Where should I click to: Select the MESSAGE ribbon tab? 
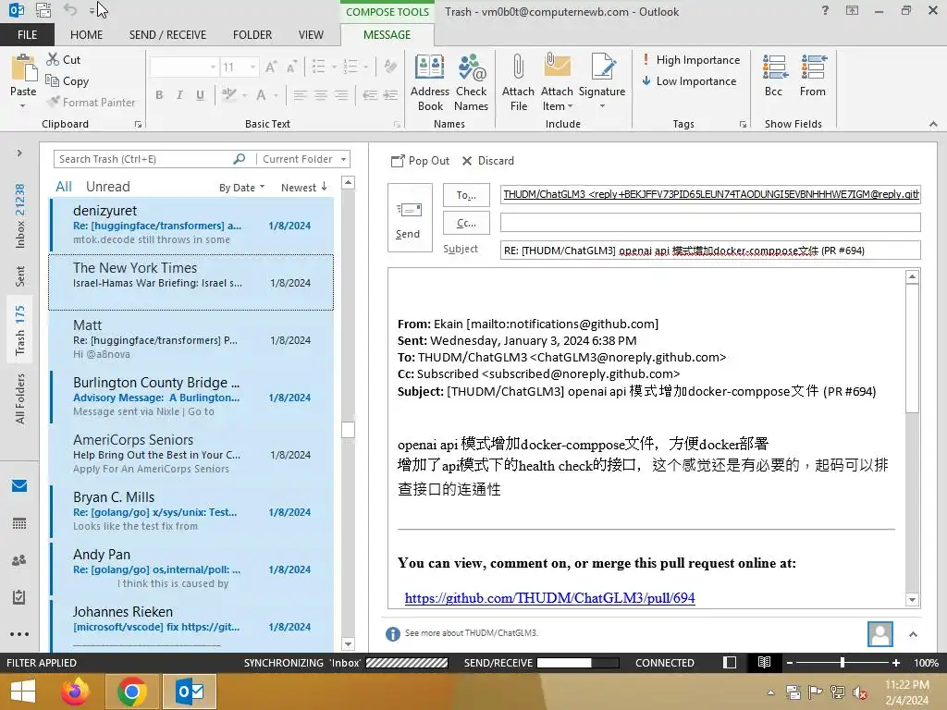[387, 34]
